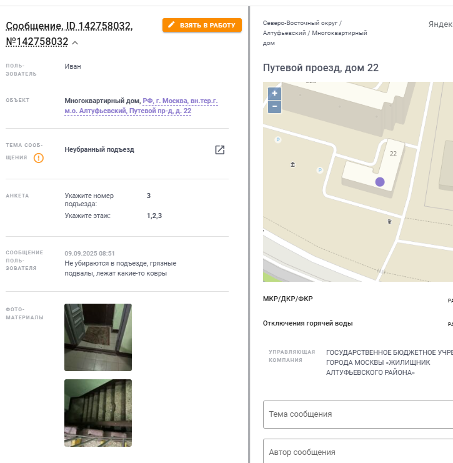The image size is (453, 463).
Task: Zoom in the map with plus button
Action: pyautogui.click(x=274, y=93)
